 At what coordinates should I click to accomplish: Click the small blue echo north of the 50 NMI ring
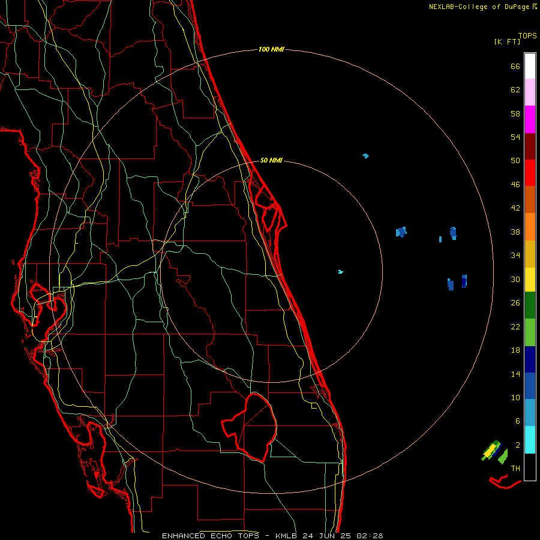pyautogui.click(x=365, y=156)
